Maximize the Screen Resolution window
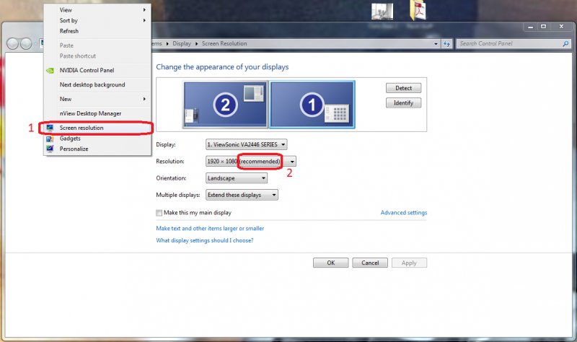This screenshot has height=342, width=577. (543, 27)
